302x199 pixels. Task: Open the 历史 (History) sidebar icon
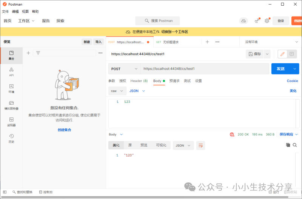[x=11, y=138]
